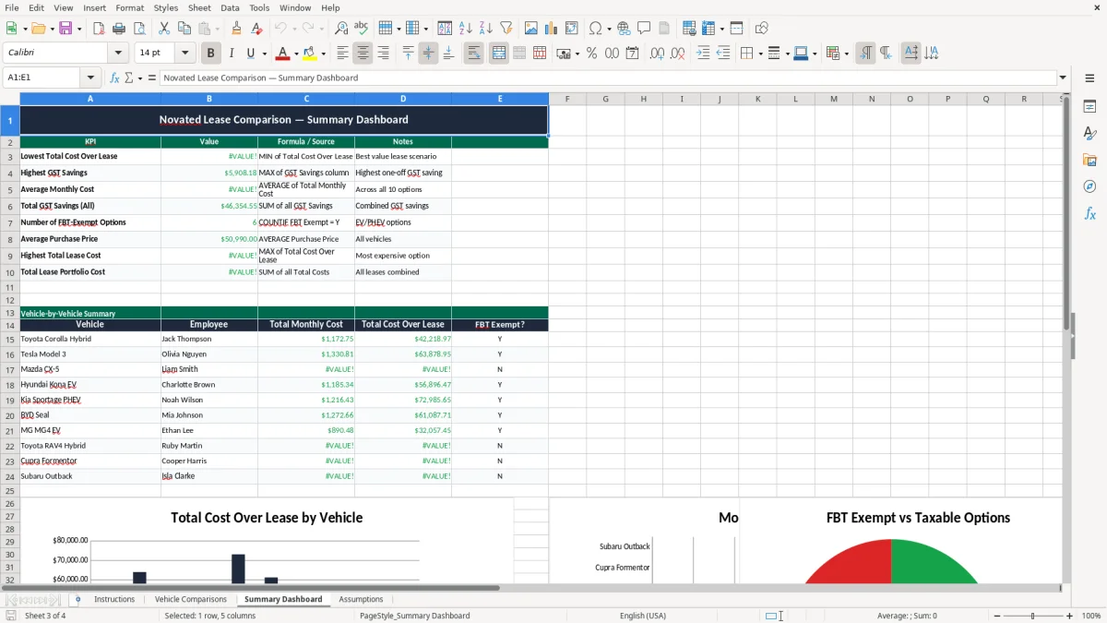
Task: Apply the yellow Background Color swatch
Action: (311, 54)
